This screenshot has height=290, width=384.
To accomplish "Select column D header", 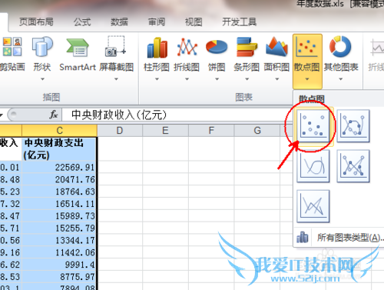I will [x=120, y=131].
